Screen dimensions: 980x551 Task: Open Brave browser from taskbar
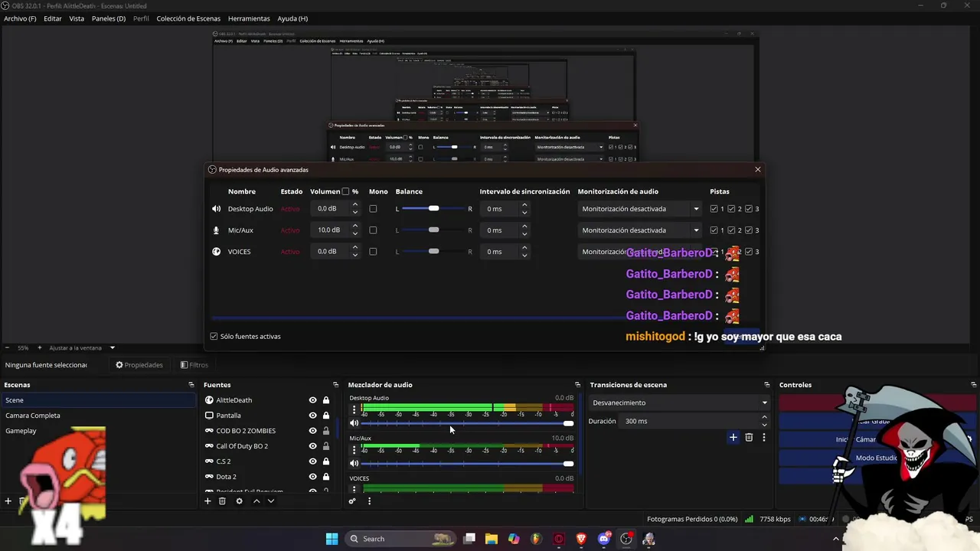point(581,539)
